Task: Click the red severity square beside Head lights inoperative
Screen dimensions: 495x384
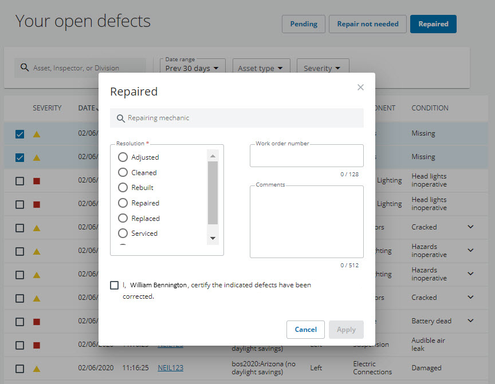Action: click(x=36, y=180)
